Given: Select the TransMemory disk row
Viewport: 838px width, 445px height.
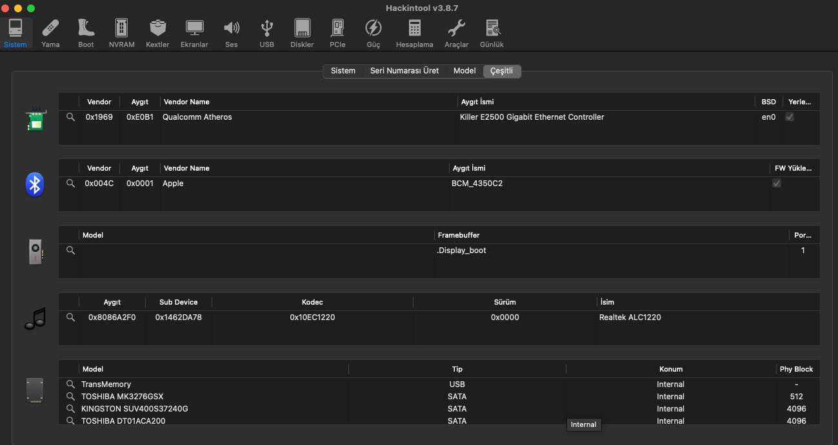Looking at the screenshot, I should 439,384.
